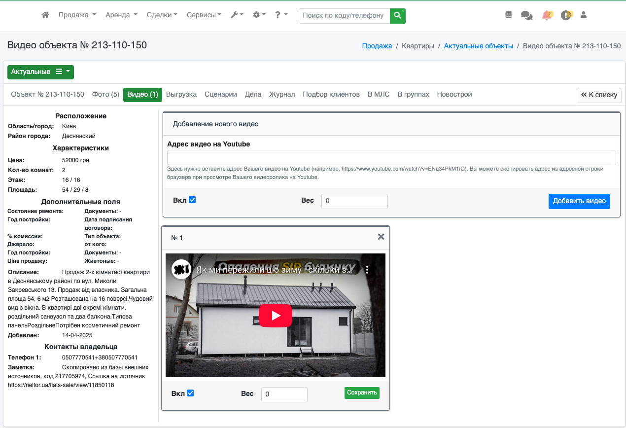Open the Подбор клиентов tab
Image resolution: width=626 pixels, height=428 pixels.
tap(331, 94)
